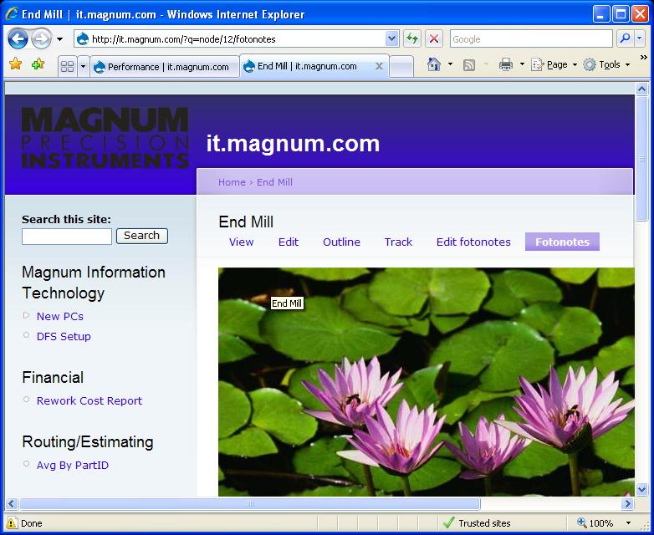The height and width of the screenshot is (535, 654).
Task: Click the Google search box
Action: click(x=531, y=39)
